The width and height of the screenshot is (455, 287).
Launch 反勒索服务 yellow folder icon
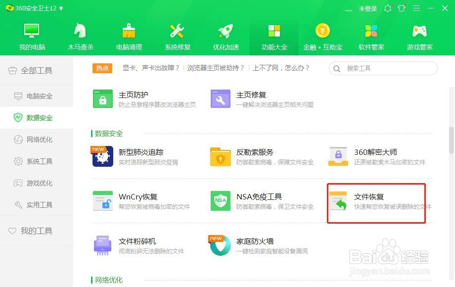point(221,157)
